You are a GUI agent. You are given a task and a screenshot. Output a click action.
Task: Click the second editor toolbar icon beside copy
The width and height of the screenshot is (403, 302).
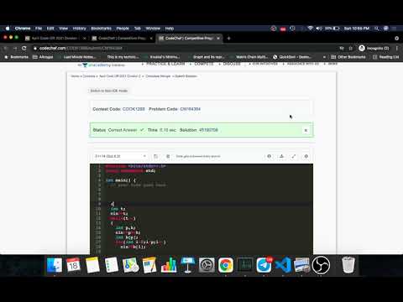[168, 156]
